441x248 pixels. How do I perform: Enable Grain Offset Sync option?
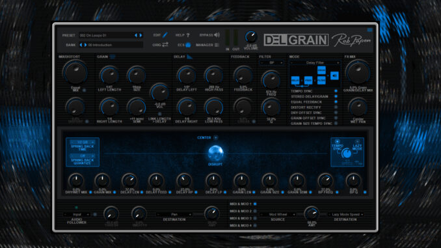click(x=336, y=118)
